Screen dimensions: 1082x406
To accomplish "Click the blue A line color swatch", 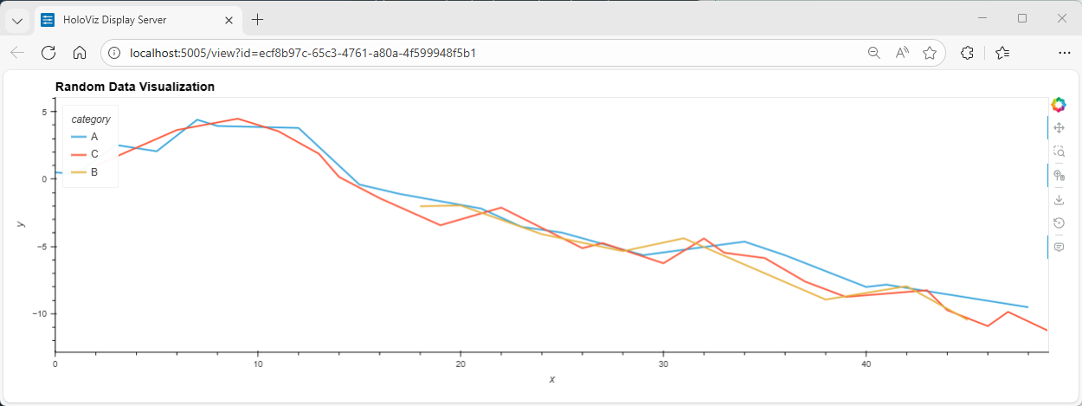I will point(79,137).
